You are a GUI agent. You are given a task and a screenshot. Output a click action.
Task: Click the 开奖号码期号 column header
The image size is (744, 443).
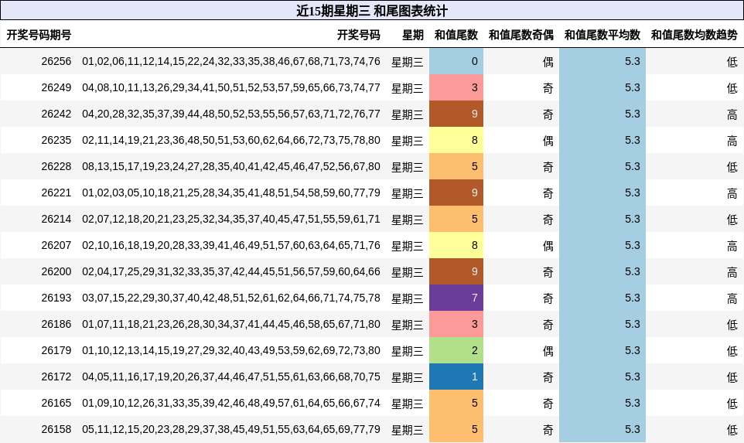pos(39,35)
